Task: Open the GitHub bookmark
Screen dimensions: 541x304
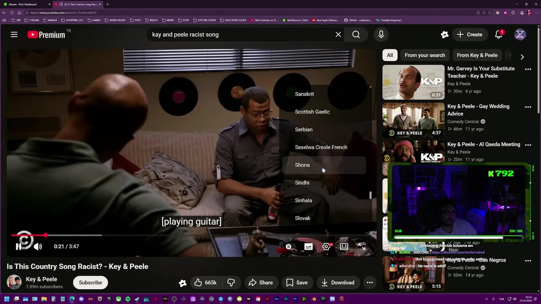Action: tap(358, 20)
